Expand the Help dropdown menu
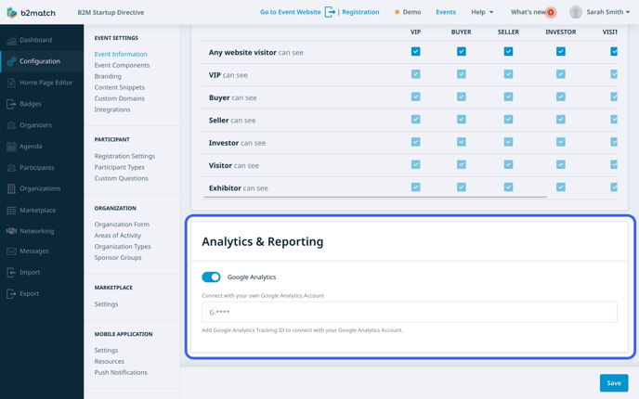 (x=481, y=12)
